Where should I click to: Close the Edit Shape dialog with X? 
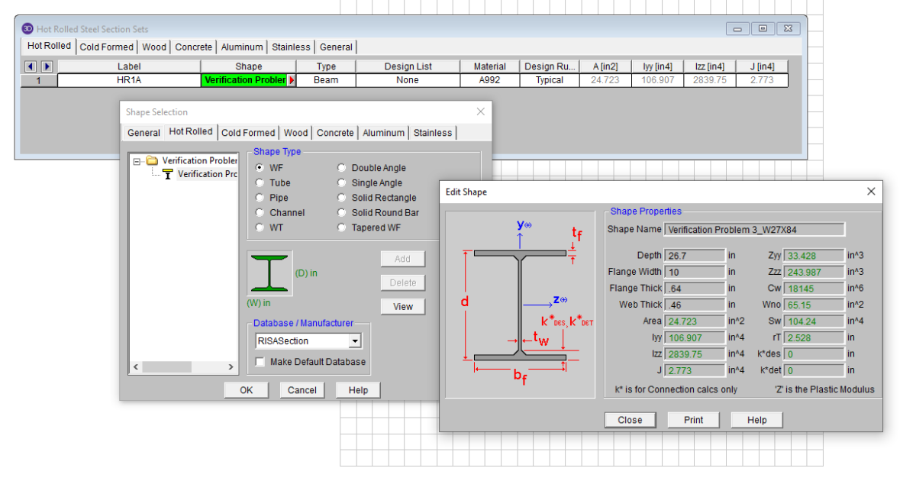point(871,192)
